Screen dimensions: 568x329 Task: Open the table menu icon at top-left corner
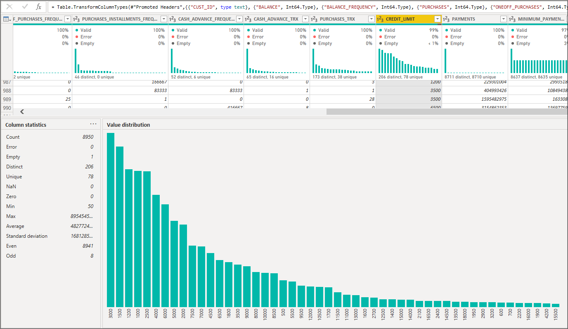coord(7,19)
